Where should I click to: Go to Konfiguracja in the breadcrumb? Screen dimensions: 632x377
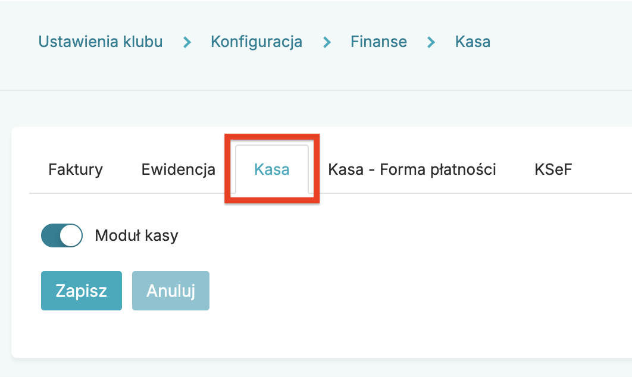coord(256,42)
